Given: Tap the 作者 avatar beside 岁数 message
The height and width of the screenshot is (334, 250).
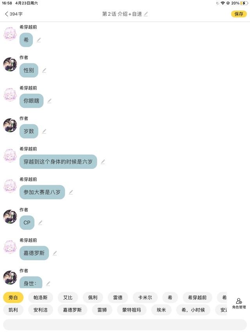Looking at the screenshot, I should 10,125.
